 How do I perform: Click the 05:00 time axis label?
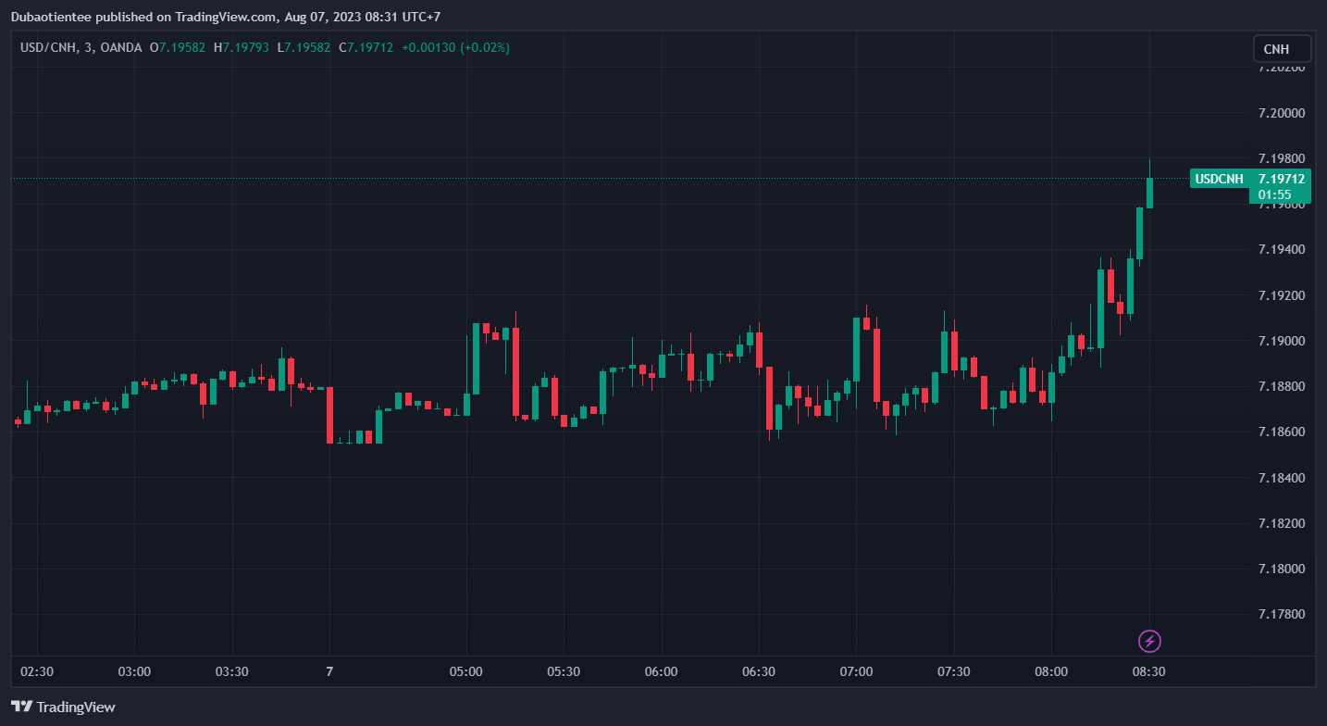pos(465,671)
